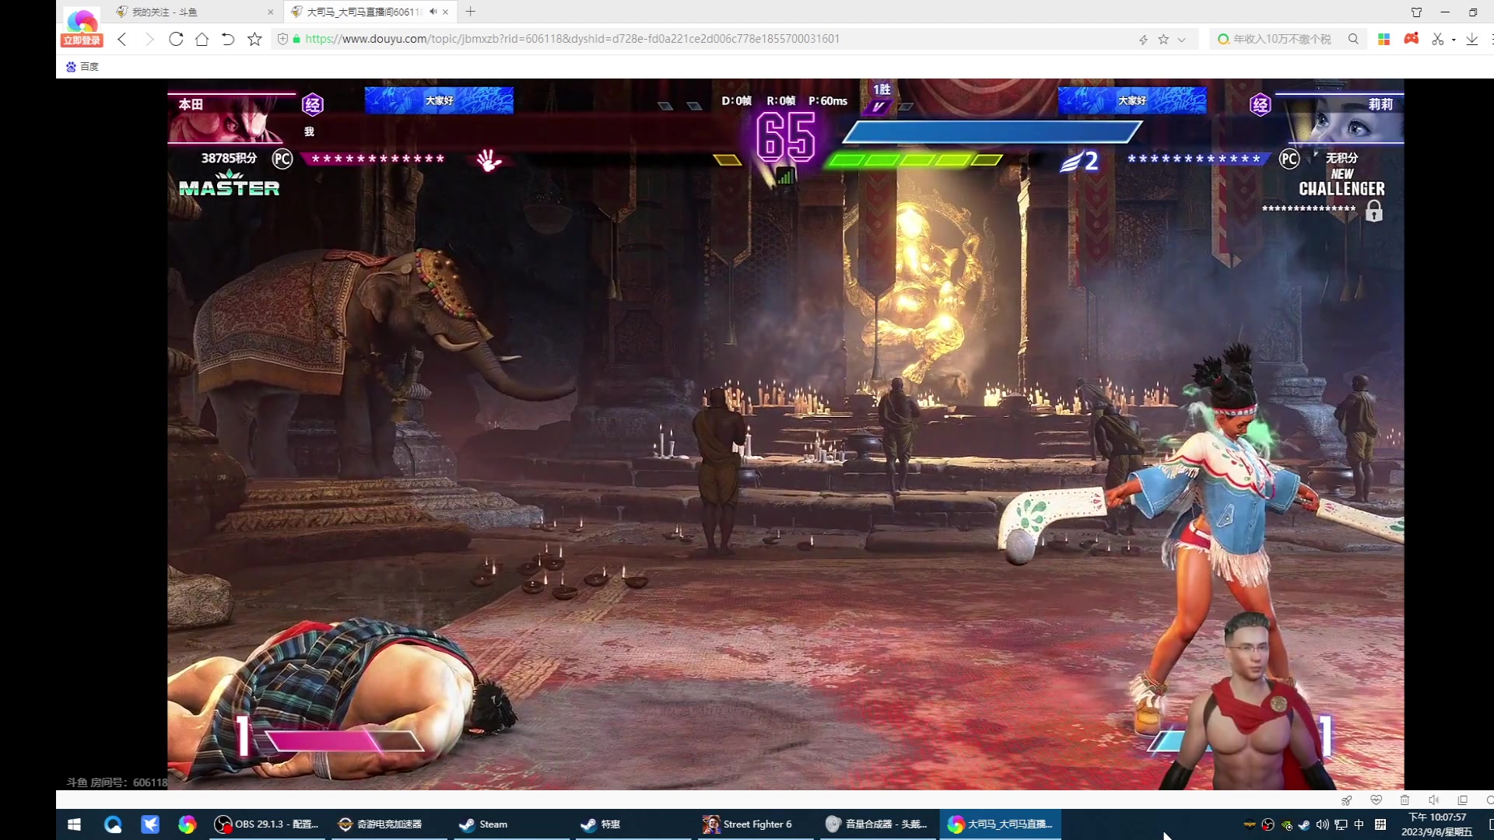Close the 我的关注 tab
1494x840 pixels.
point(271,12)
